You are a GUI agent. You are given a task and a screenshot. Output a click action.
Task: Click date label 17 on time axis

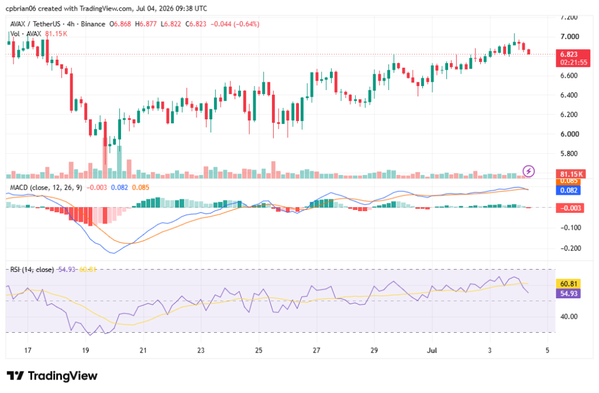pos(27,350)
